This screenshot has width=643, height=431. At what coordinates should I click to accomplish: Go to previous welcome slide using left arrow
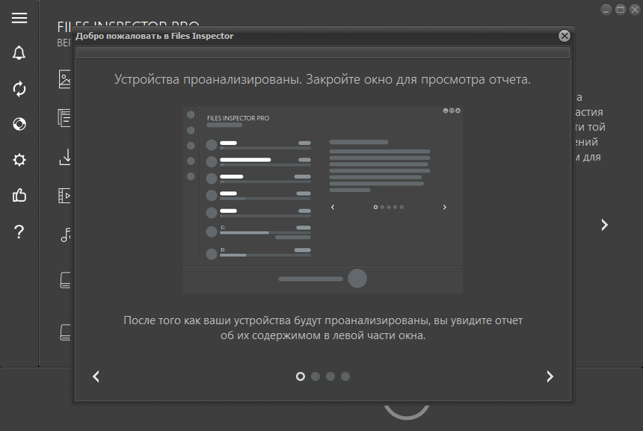96,376
